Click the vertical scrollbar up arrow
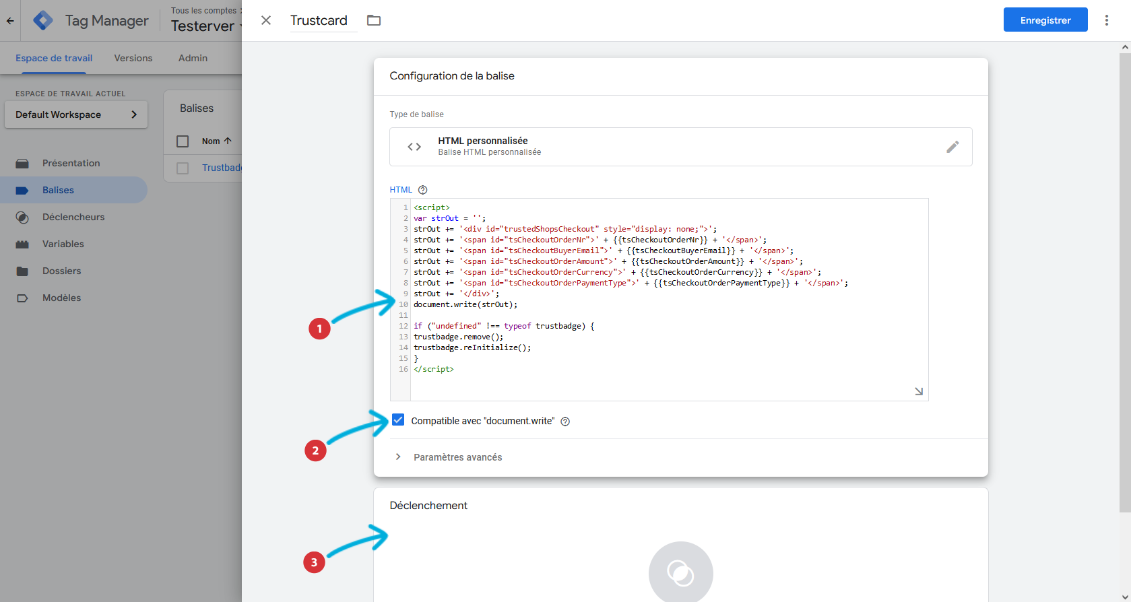Image resolution: width=1131 pixels, height=602 pixels. [x=1125, y=47]
